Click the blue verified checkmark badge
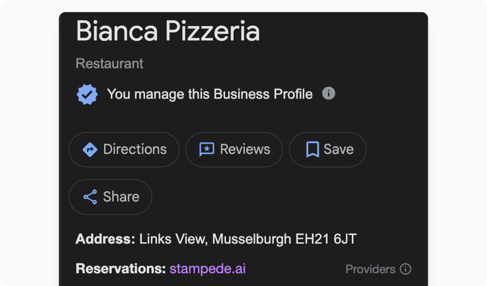The image size is (487, 286). coord(87,94)
